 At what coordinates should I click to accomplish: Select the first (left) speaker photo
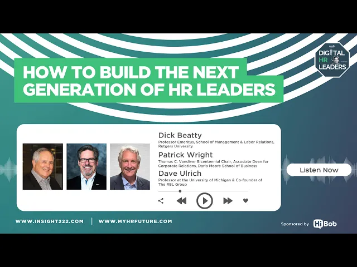[43, 166]
